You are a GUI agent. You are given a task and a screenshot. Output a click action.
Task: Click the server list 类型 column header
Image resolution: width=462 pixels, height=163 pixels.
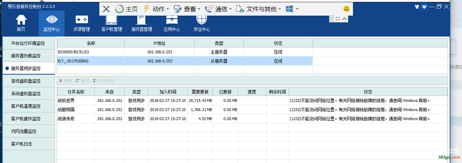(219, 43)
